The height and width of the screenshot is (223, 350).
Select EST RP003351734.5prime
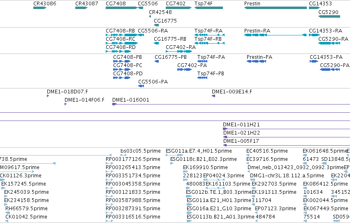[109, 180]
